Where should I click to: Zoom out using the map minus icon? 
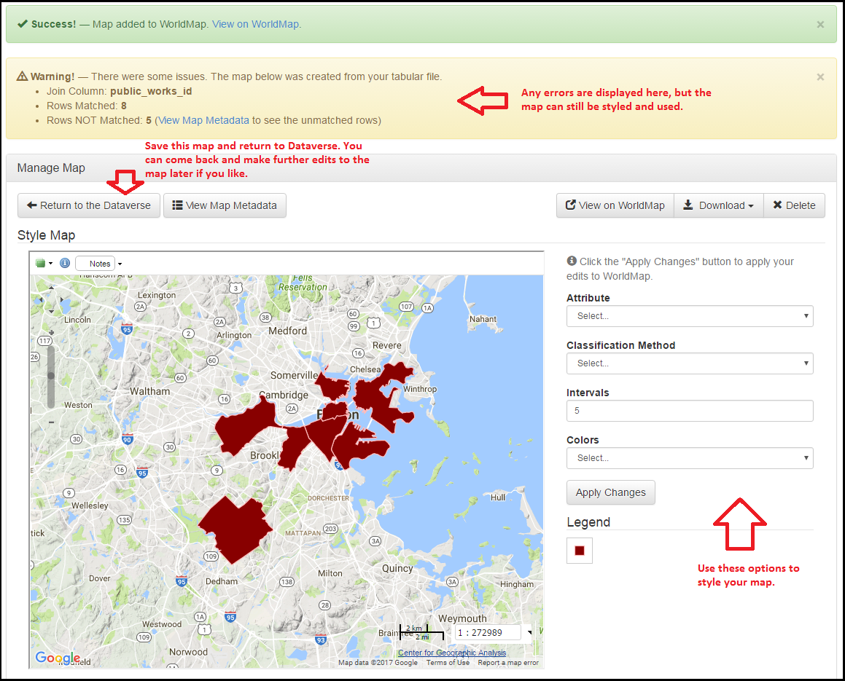click(51, 422)
